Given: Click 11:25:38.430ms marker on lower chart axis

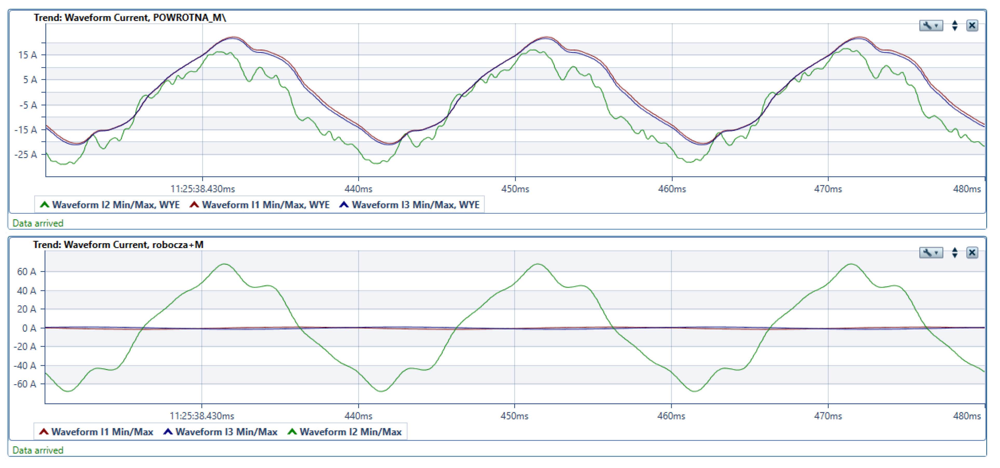Looking at the screenshot, I should point(202,416).
